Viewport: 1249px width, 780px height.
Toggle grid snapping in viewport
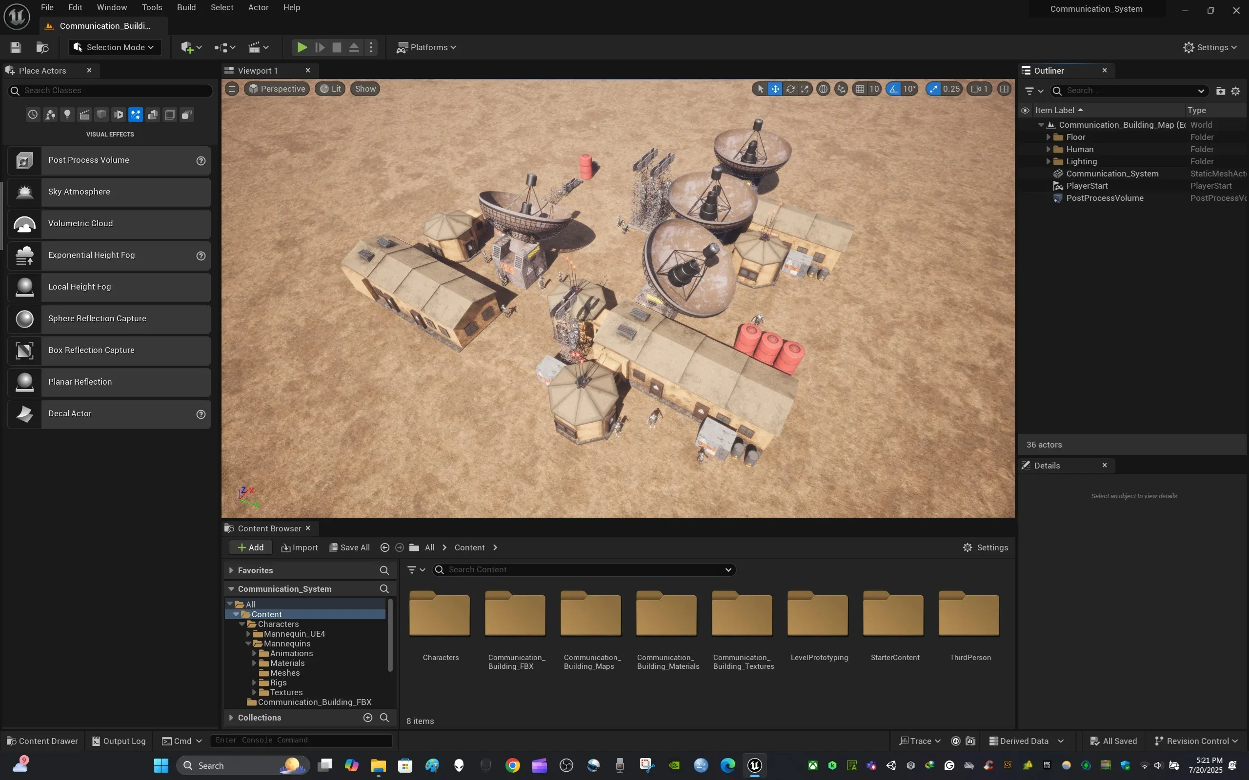[860, 89]
